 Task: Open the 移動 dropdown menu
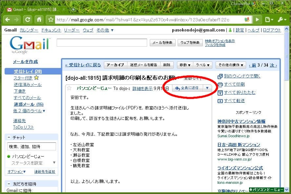pos(185,65)
